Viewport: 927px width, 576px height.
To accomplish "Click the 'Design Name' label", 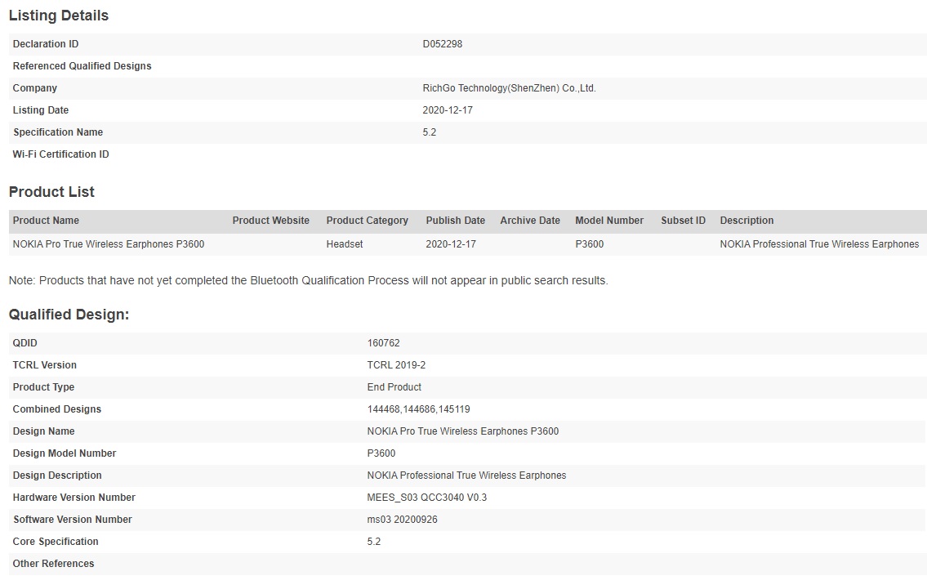I will click(44, 431).
